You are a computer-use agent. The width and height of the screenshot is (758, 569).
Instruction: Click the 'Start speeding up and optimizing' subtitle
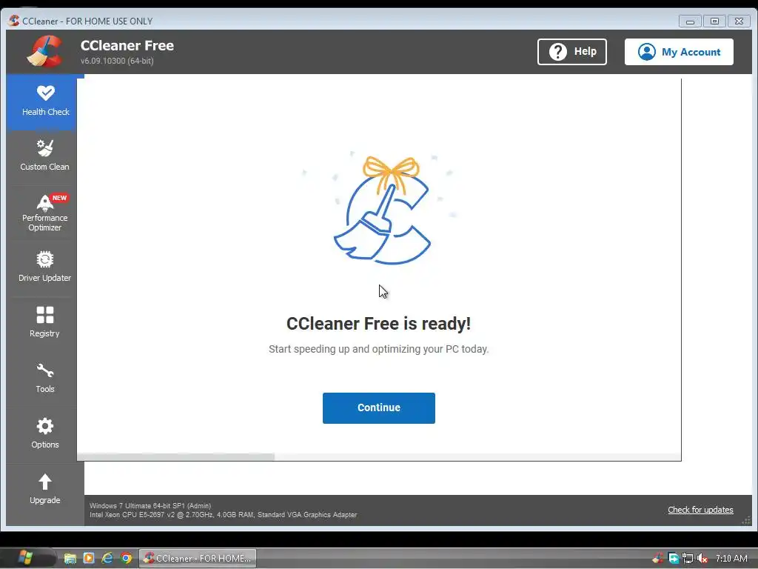pos(378,350)
